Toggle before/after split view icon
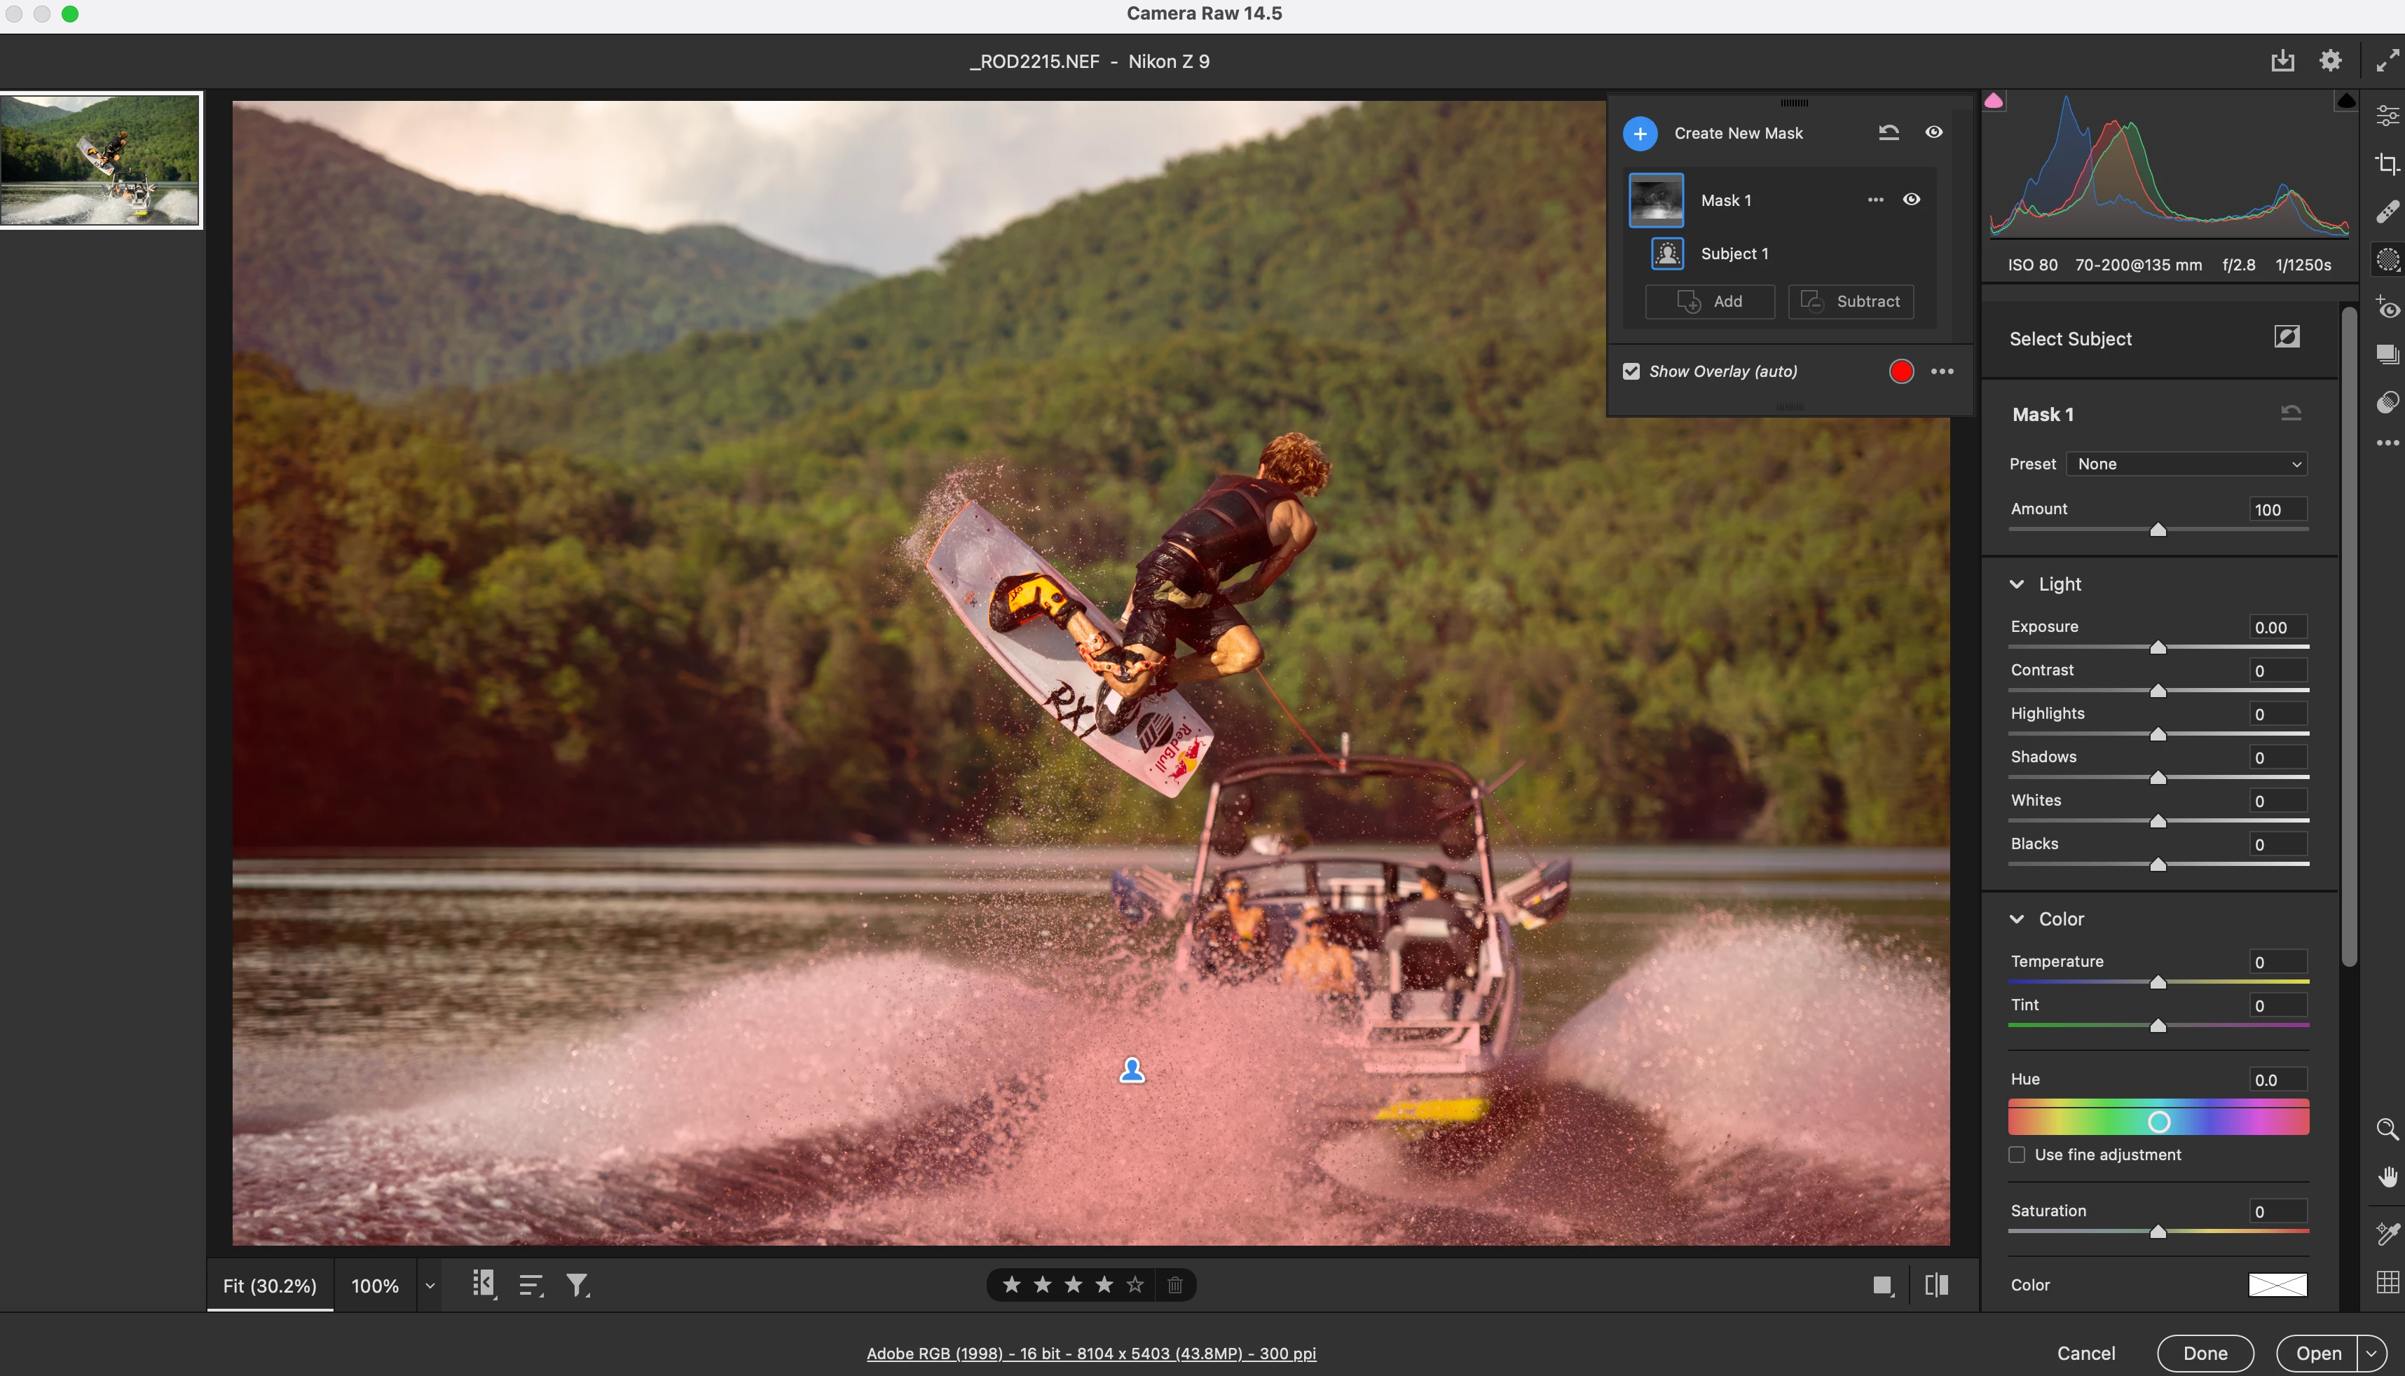 tap(1936, 1286)
